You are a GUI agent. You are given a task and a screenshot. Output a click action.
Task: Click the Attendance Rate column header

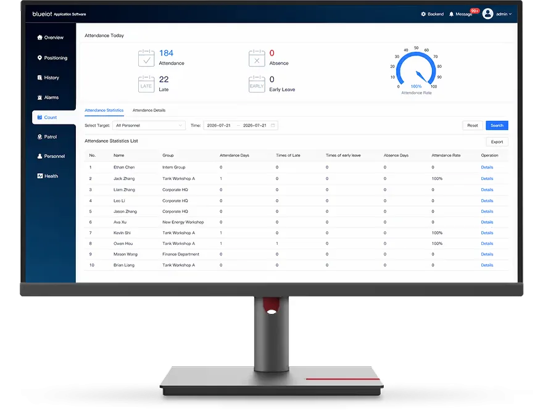pos(446,155)
